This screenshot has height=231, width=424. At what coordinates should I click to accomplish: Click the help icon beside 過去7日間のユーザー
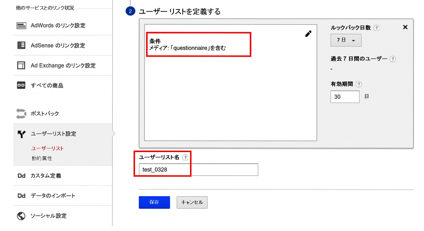(x=393, y=59)
